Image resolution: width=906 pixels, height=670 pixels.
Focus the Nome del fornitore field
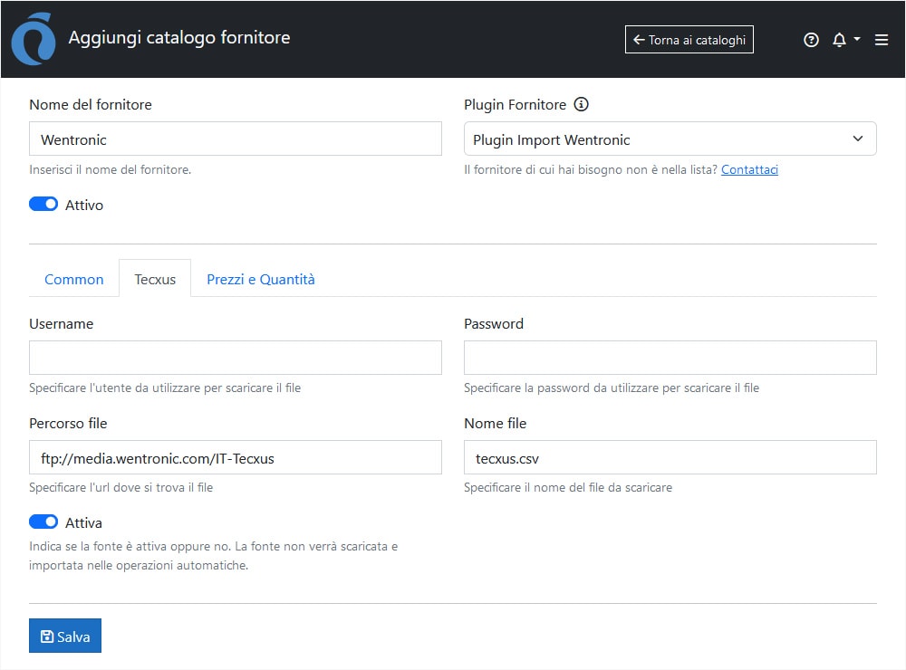click(x=236, y=139)
